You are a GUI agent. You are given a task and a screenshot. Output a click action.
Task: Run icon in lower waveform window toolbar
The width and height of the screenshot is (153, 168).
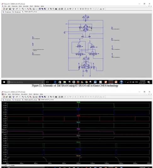point(17,97)
